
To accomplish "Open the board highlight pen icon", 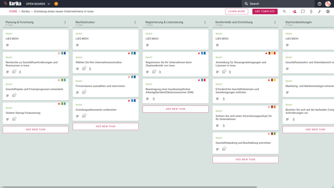I will click(320, 11).
